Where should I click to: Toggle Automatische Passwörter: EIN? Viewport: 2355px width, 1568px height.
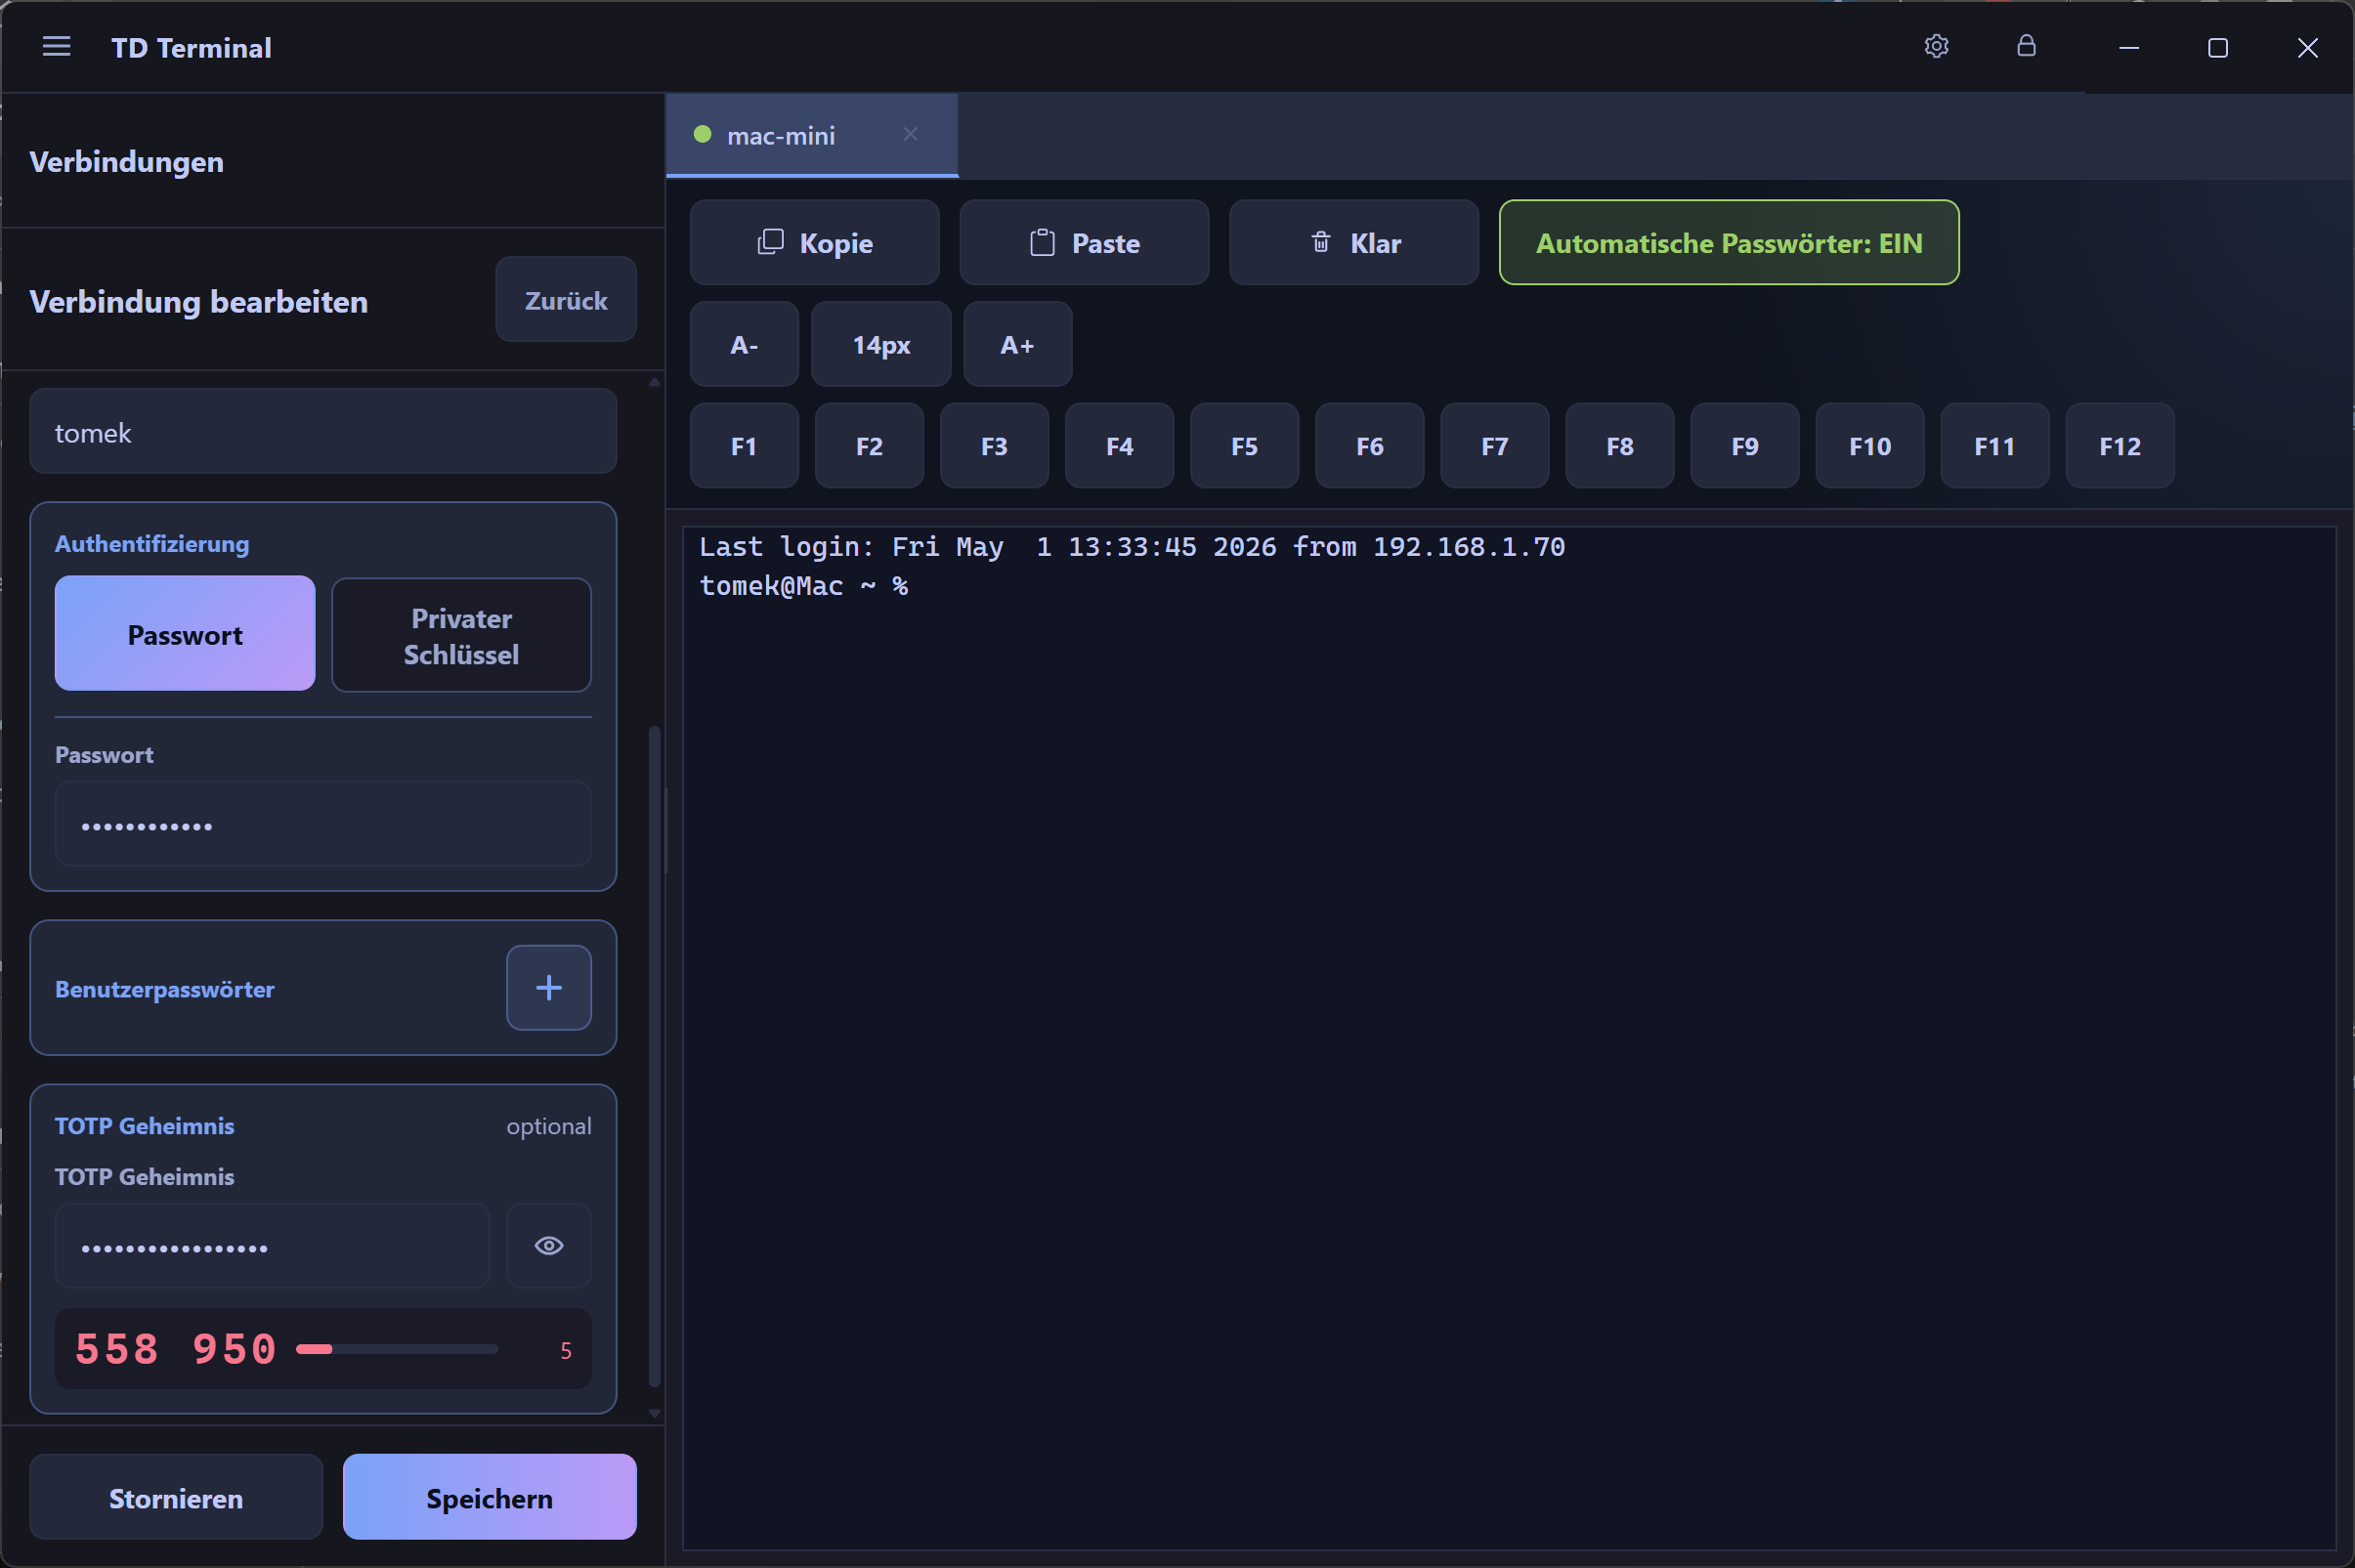[1728, 243]
